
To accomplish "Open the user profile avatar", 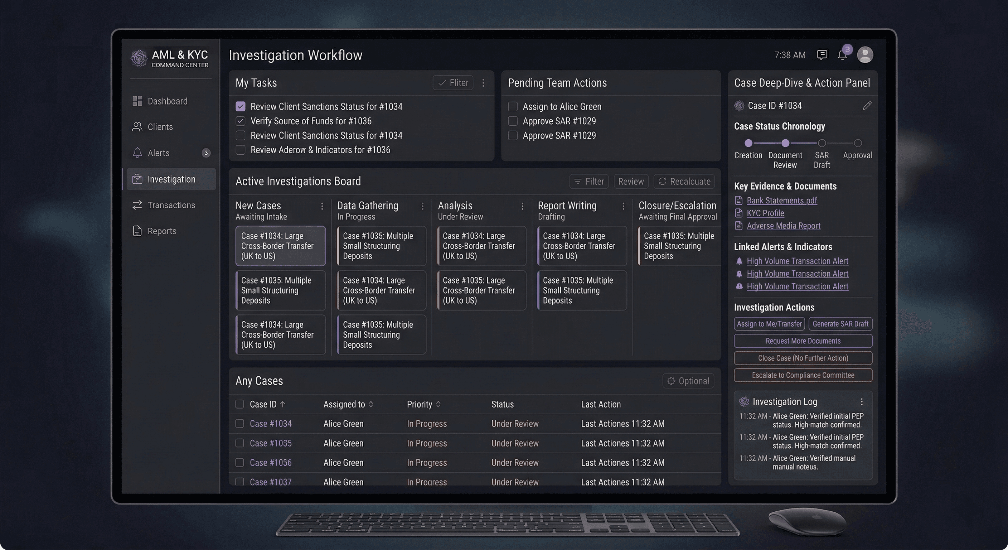I will (865, 55).
